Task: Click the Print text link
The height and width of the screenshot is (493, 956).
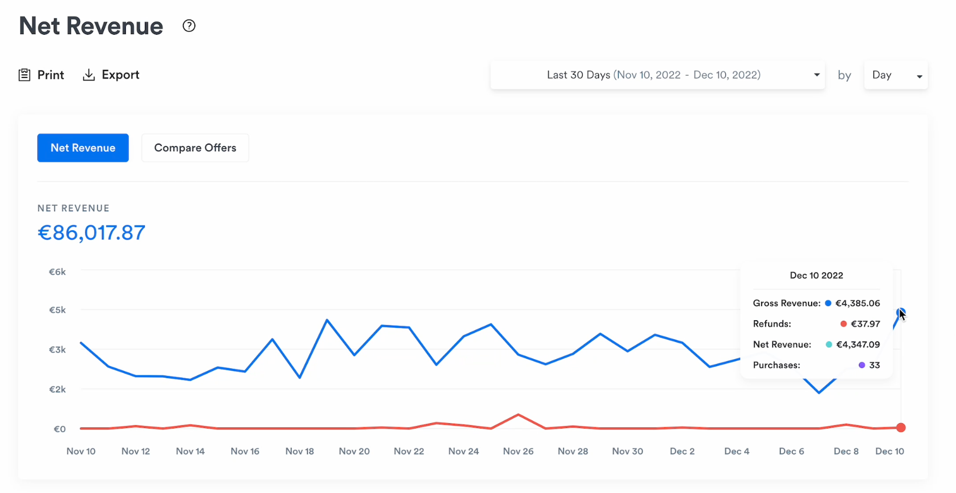Action: 51,75
